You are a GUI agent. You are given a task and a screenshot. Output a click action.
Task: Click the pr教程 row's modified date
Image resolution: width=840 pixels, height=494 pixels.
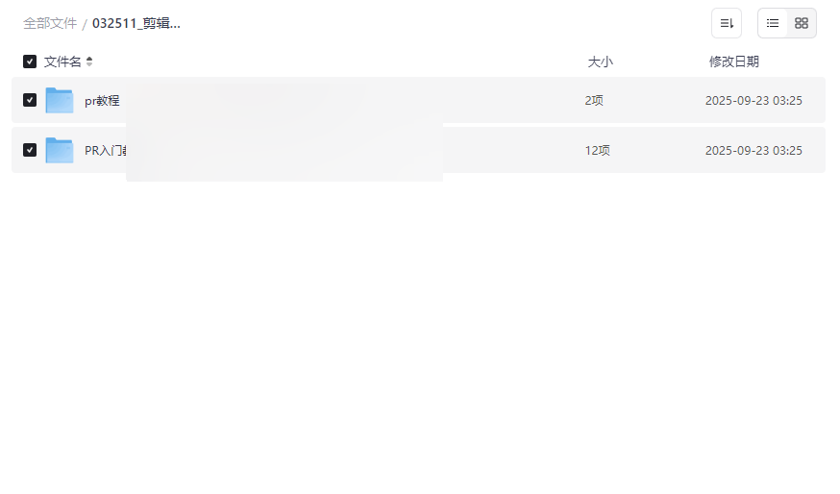pos(754,100)
